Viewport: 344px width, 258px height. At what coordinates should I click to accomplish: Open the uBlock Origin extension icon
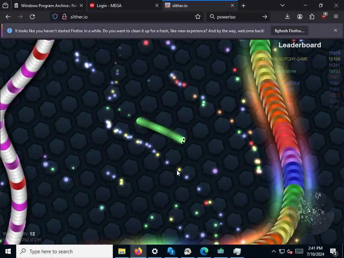click(324, 16)
